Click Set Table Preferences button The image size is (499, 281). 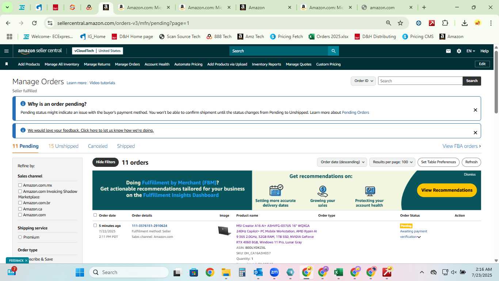coord(438,162)
